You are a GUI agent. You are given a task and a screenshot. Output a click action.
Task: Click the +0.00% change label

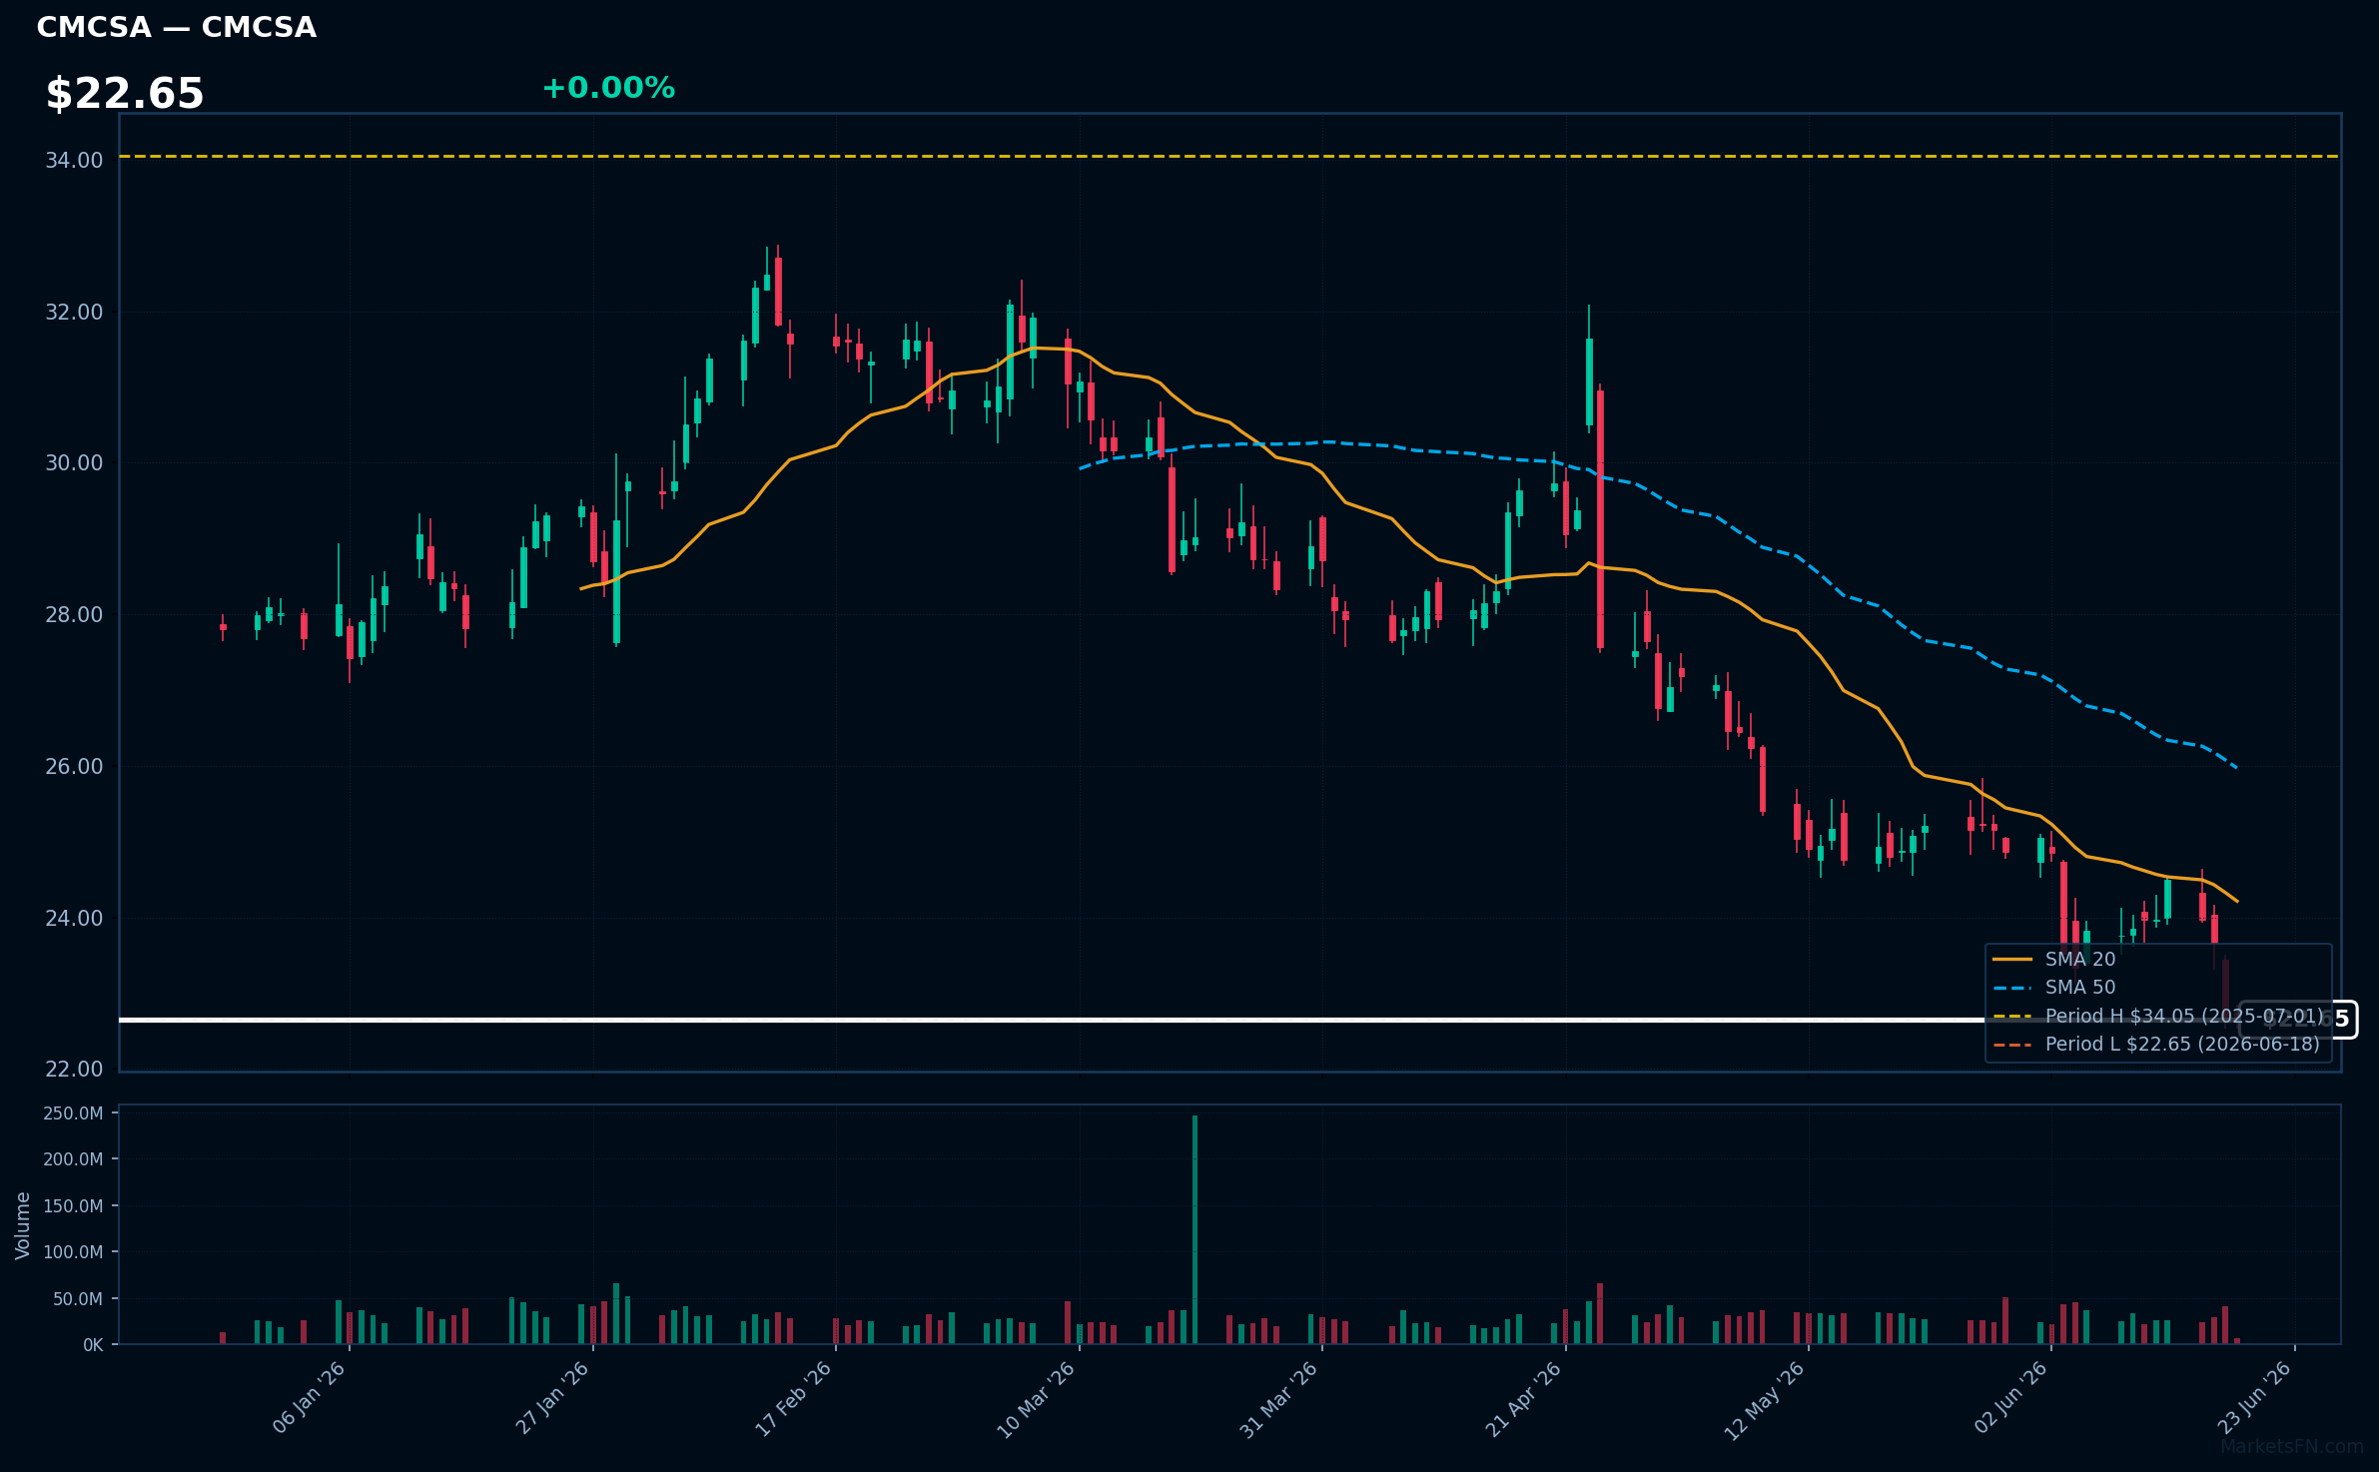click(x=608, y=88)
